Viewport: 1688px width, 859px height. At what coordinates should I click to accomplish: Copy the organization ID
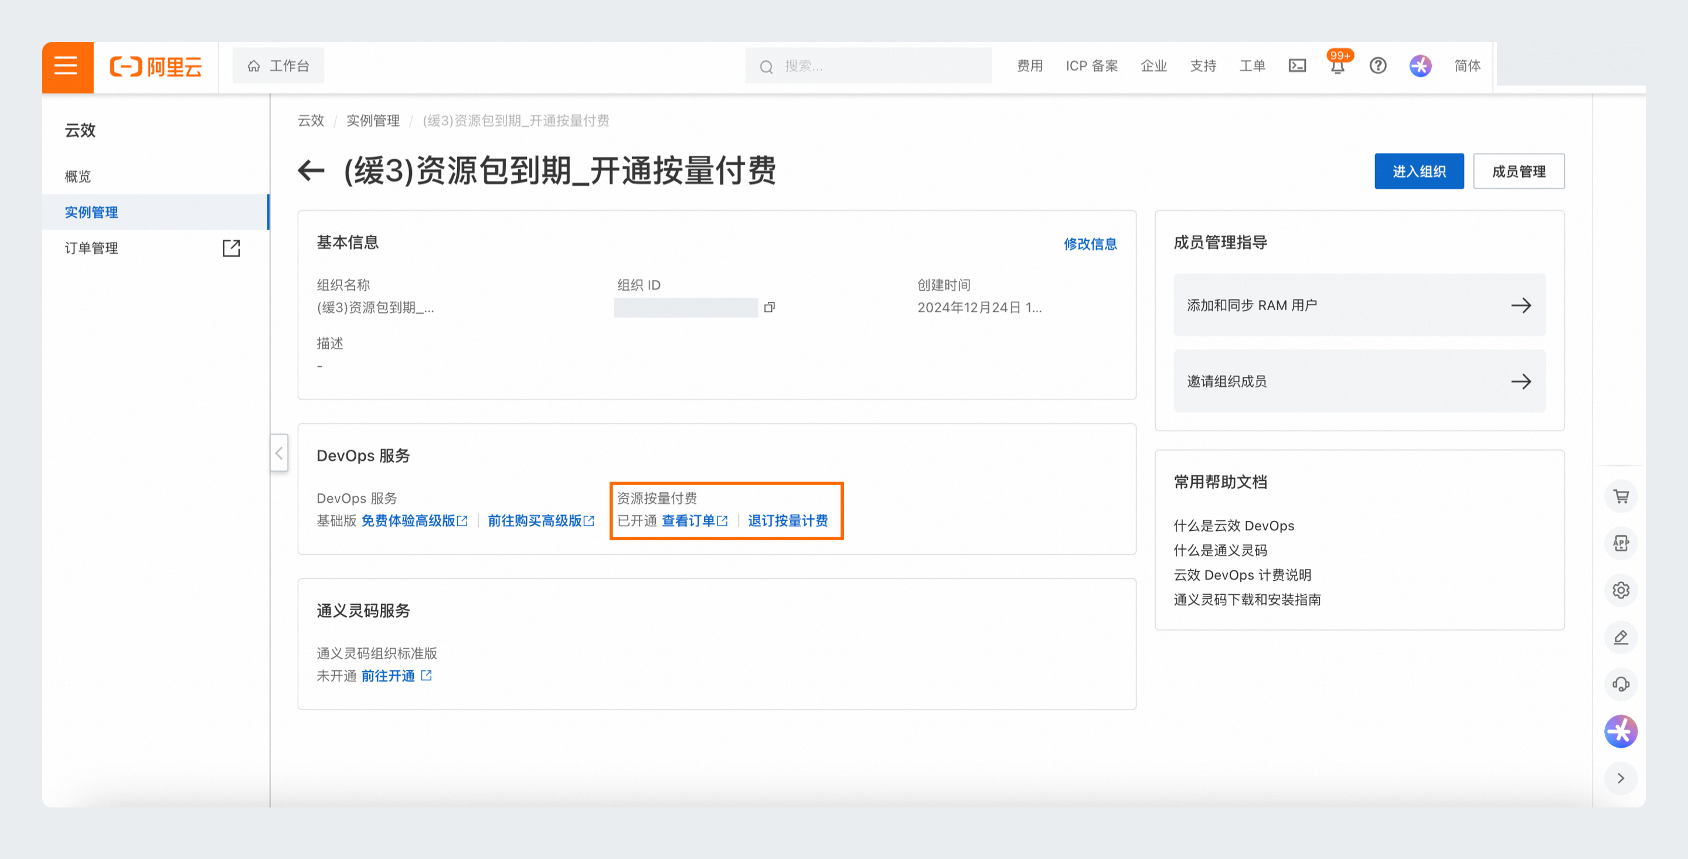(770, 306)
